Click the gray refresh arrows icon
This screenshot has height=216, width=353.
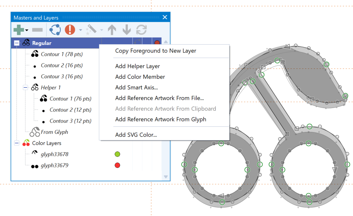(x=141, y=30)
